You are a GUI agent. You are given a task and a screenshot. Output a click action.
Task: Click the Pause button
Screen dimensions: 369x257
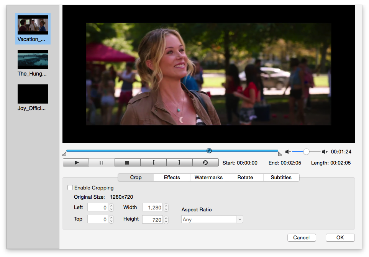pyautogui.click(x=102, y=163)
